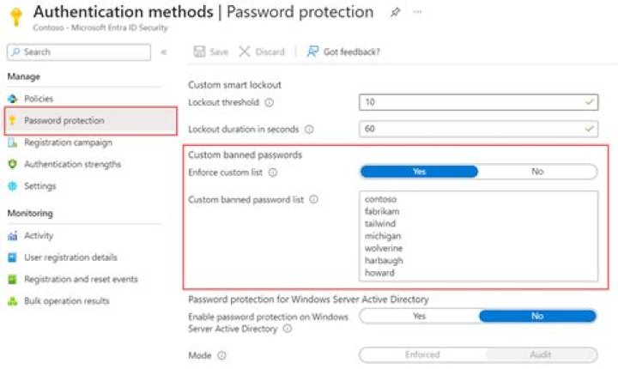Screen dimensions: 618x369
Task: Open the more options ellipsis in the title
Action: [418, 13]
